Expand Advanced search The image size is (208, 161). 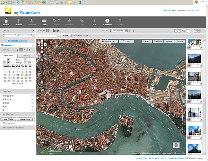pyautogui.click(x=80, y=36)
